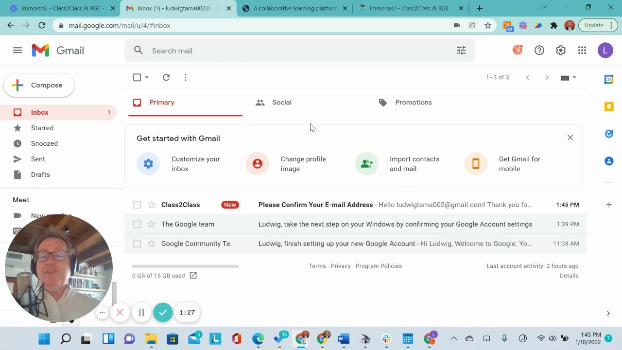Select the Google Community Team email checkbox
The width and height of the screenshot is (622, 350).
[137, 244]
